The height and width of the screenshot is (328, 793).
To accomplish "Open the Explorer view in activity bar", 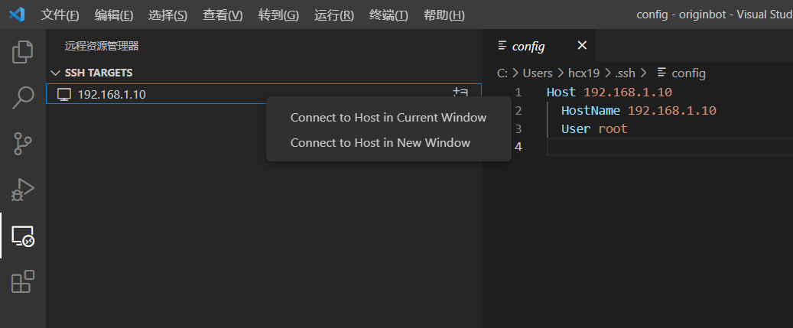I will coord(23,52).
